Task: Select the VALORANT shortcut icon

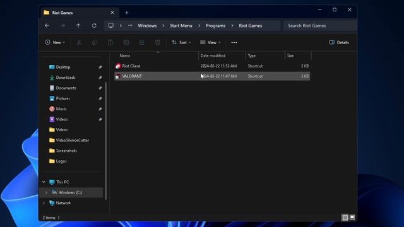Action: pos(118,76)
